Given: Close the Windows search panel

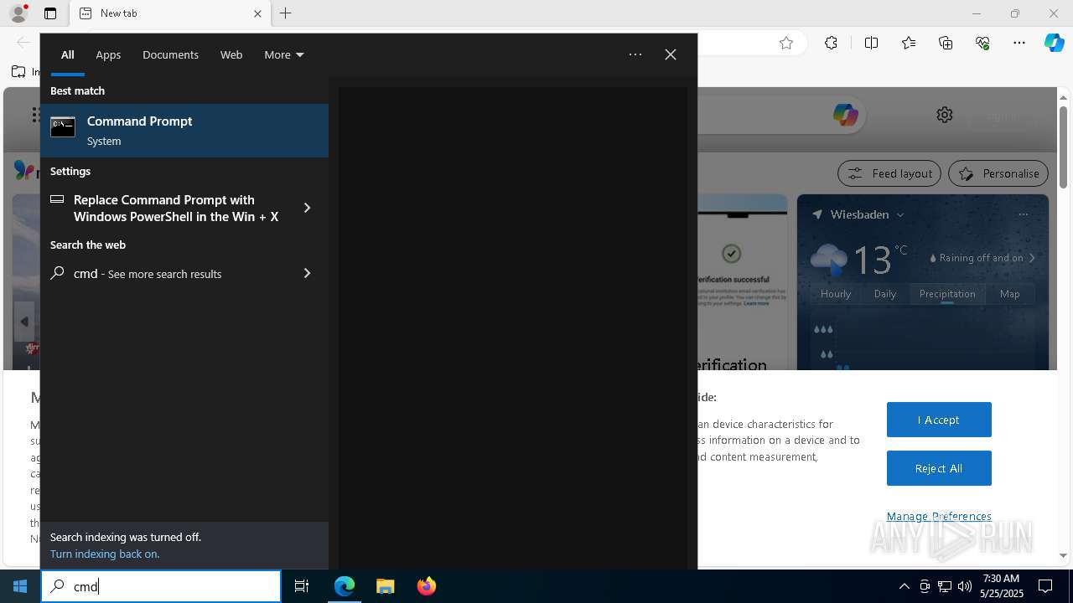Looking at the screenshot, I should tap(671, 54).
